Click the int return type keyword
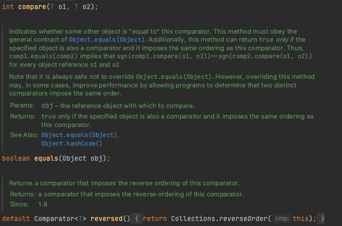The width and height of the screenshot is (342, 226). coord(8,7)
